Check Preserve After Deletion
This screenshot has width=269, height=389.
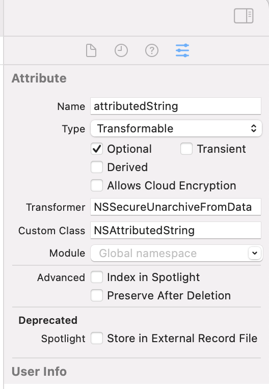point(97,295)
